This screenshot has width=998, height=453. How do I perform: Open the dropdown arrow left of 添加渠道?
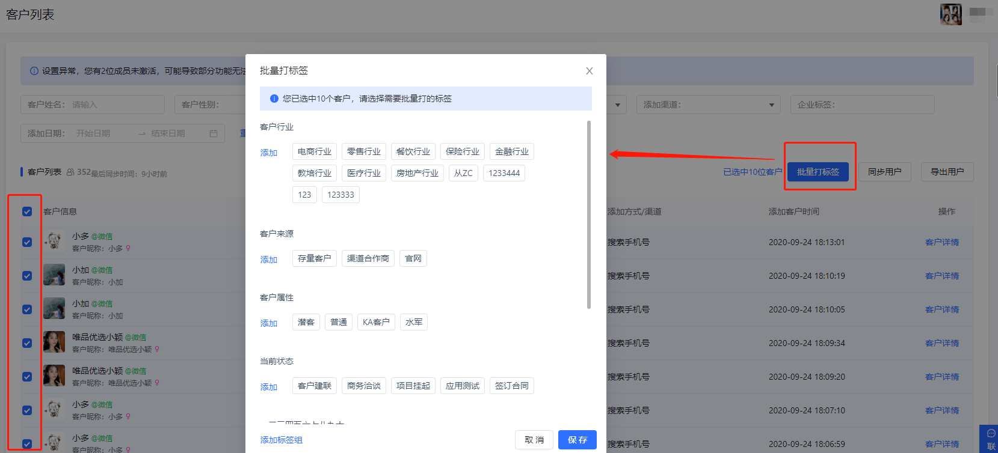(617, 105)
